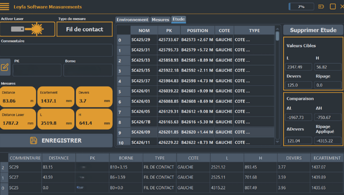Click the ΔH value -750.67
344x195 pixels.
(328, 117)
